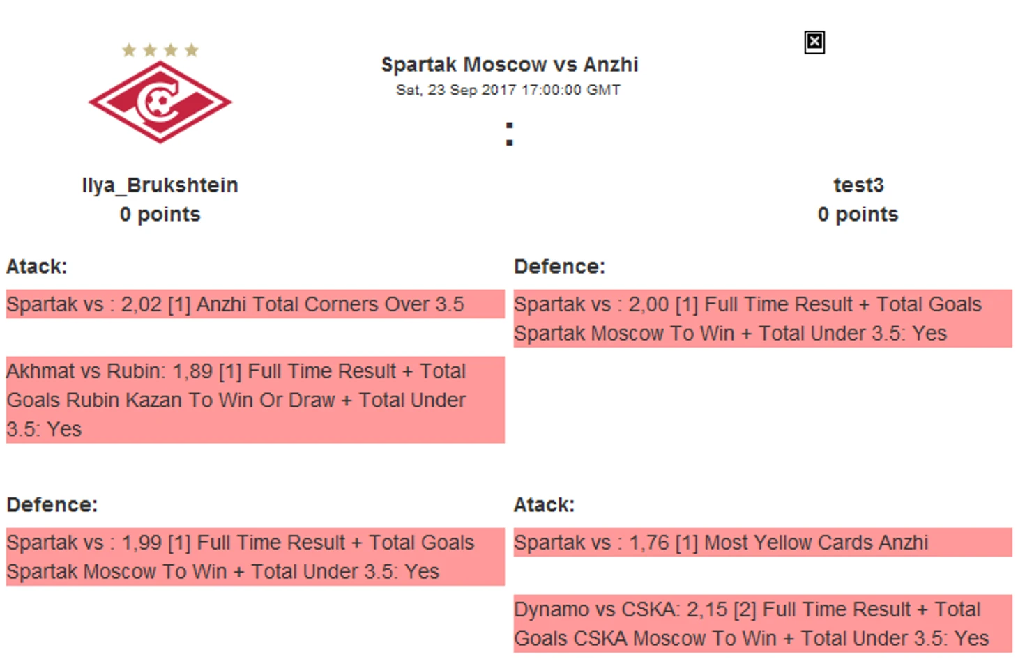1018x668 pixels.
Task: Click the 0 points label under test3
Action: (858, 215)
